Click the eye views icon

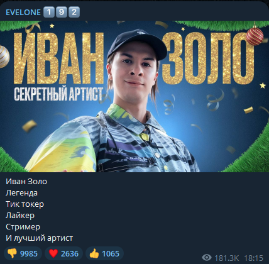coord(207,258)
